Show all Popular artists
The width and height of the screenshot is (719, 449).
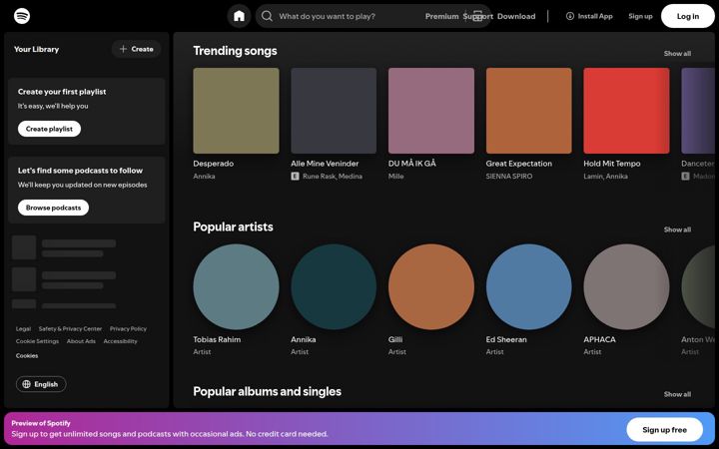point(677,229)
